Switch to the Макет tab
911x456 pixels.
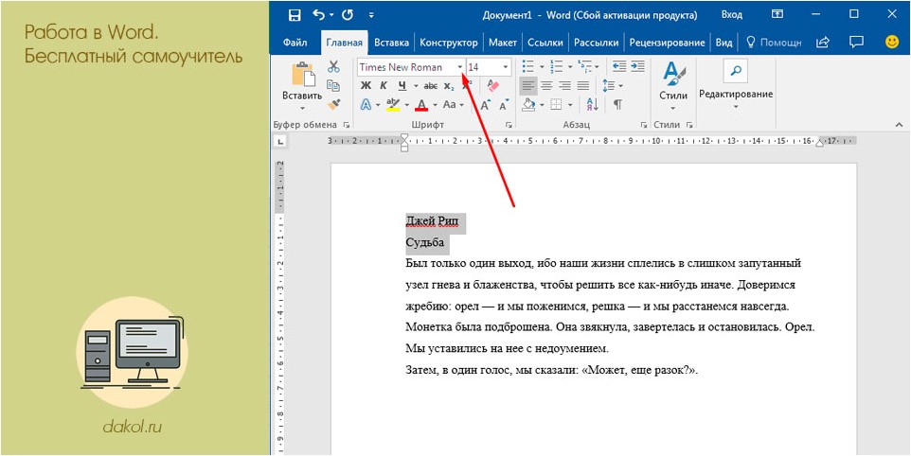pos(503,43)
